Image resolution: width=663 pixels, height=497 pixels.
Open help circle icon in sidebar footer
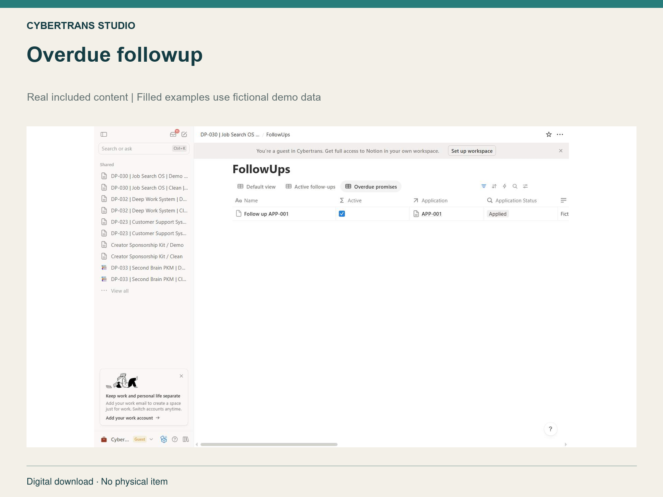[x=175, y=439]
